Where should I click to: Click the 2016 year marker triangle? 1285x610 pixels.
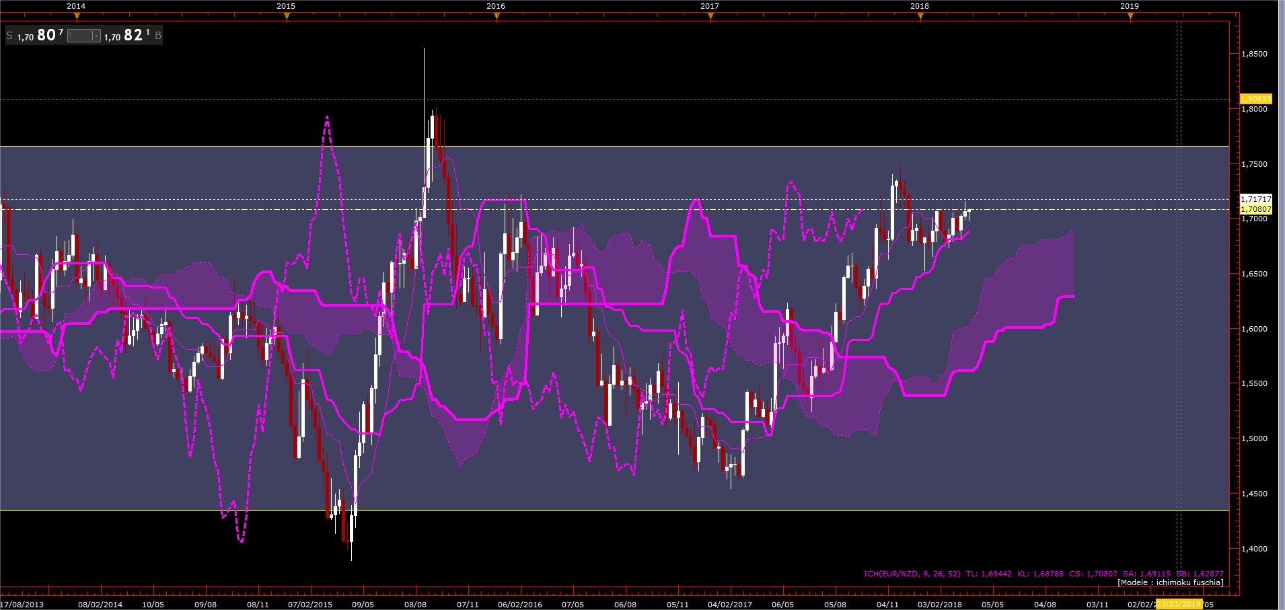click(497, 17)
